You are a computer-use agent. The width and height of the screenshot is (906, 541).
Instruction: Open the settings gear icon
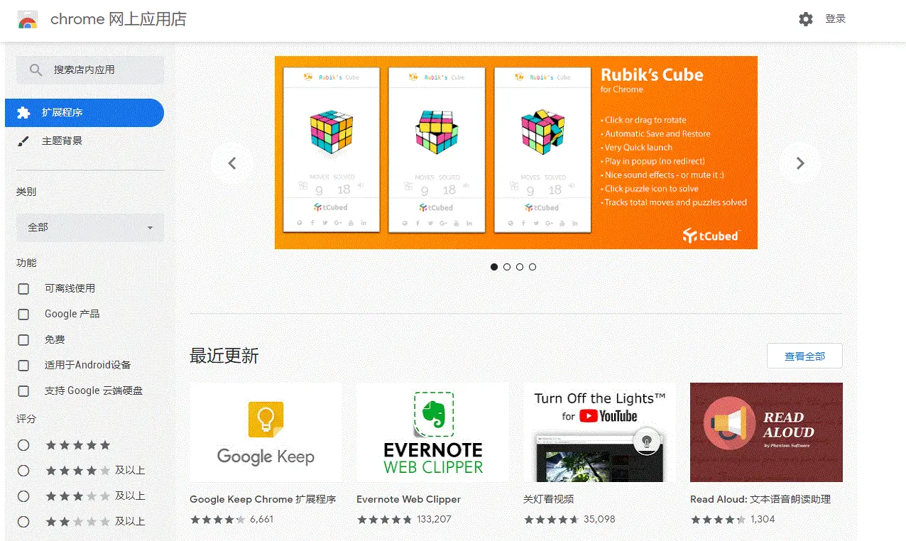pyautogui.click(x=805, y=19)
